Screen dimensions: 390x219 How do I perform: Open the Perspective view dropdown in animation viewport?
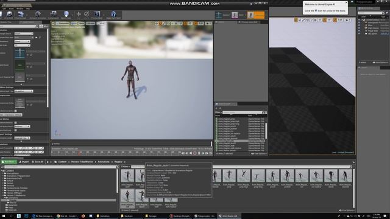pyautogui.click(x=62, y=23)
